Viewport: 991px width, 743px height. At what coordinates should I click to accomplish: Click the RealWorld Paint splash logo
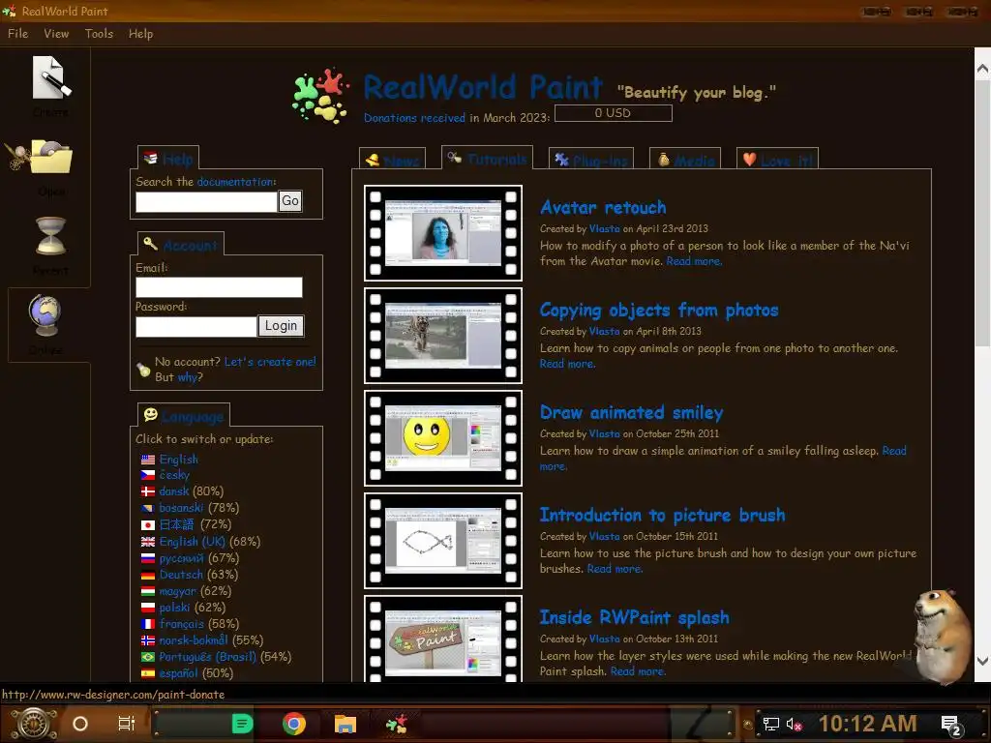click(320, 96)
